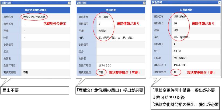Select 時代 value 中世(都旧跡)

click(x=182, y=37)
